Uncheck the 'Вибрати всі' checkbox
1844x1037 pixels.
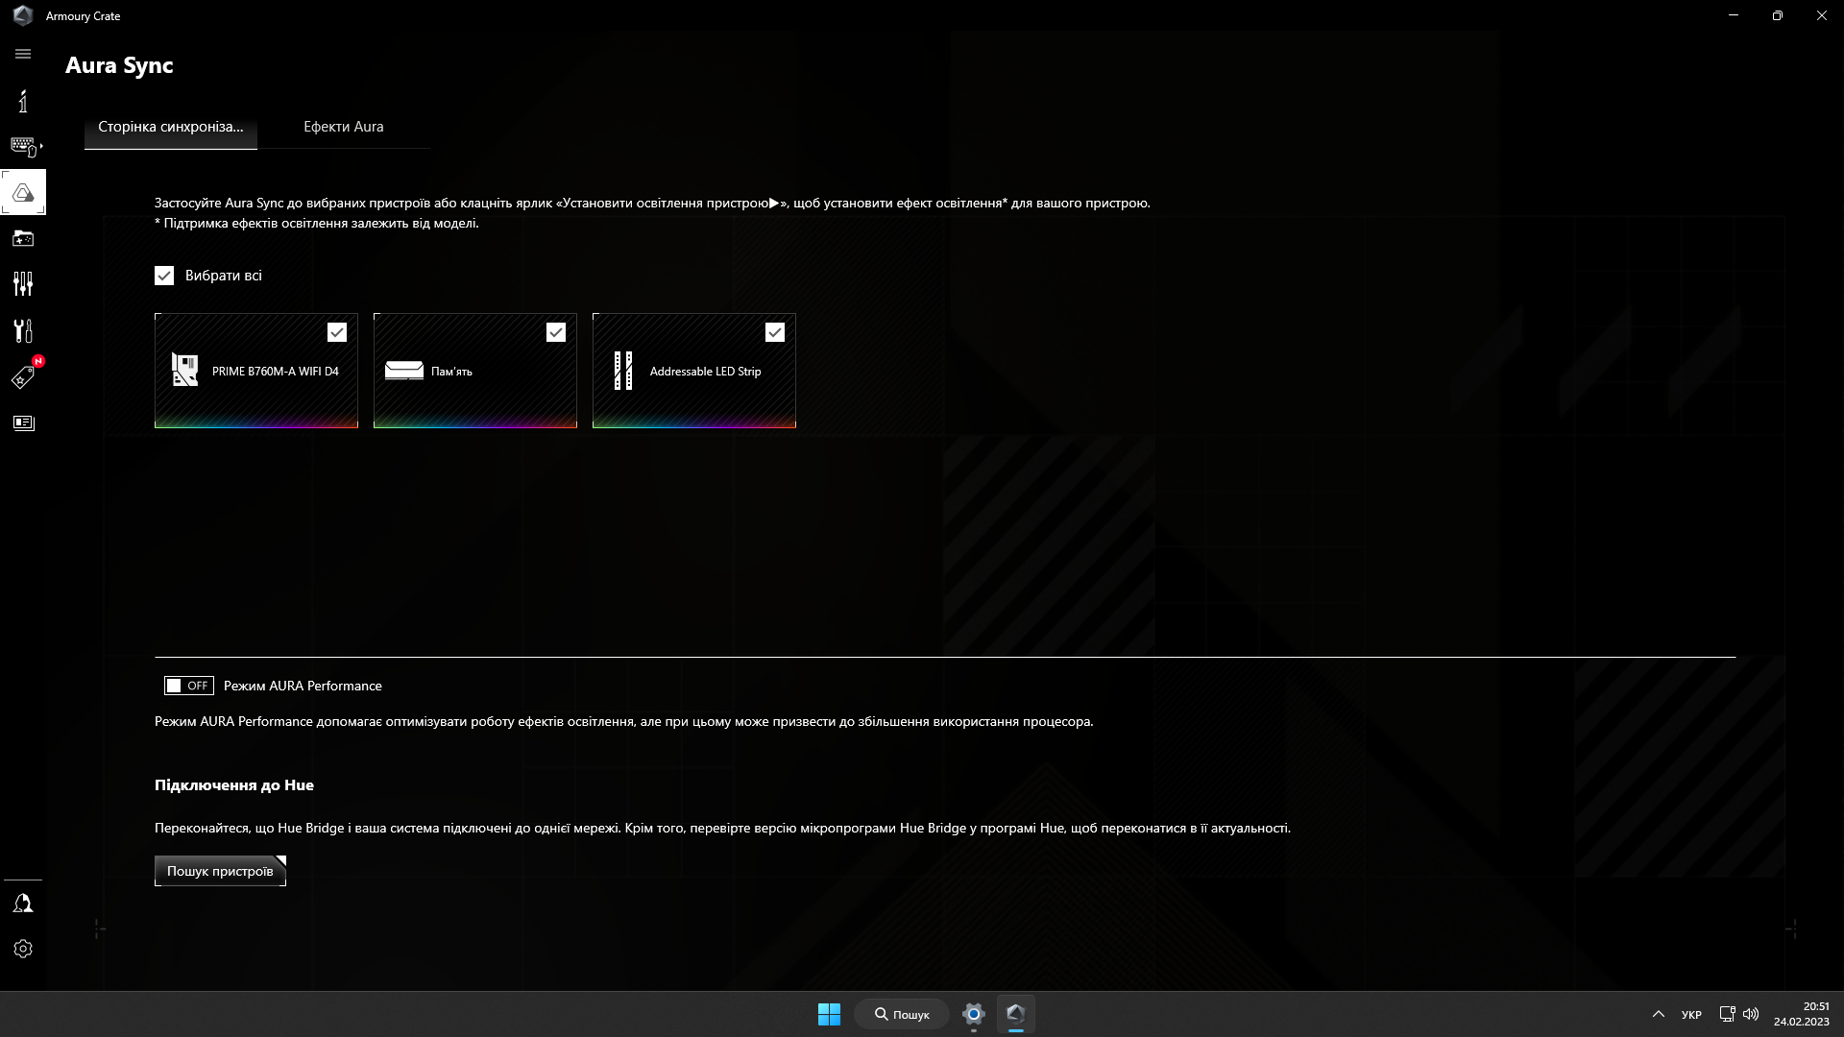click(164, 276)
